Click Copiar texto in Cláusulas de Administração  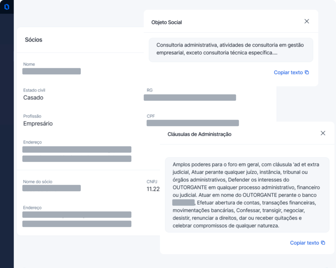point(304,243)
